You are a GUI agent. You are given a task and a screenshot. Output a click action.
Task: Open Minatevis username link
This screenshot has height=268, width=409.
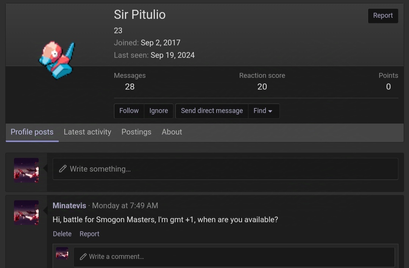(x=69, y=206)
